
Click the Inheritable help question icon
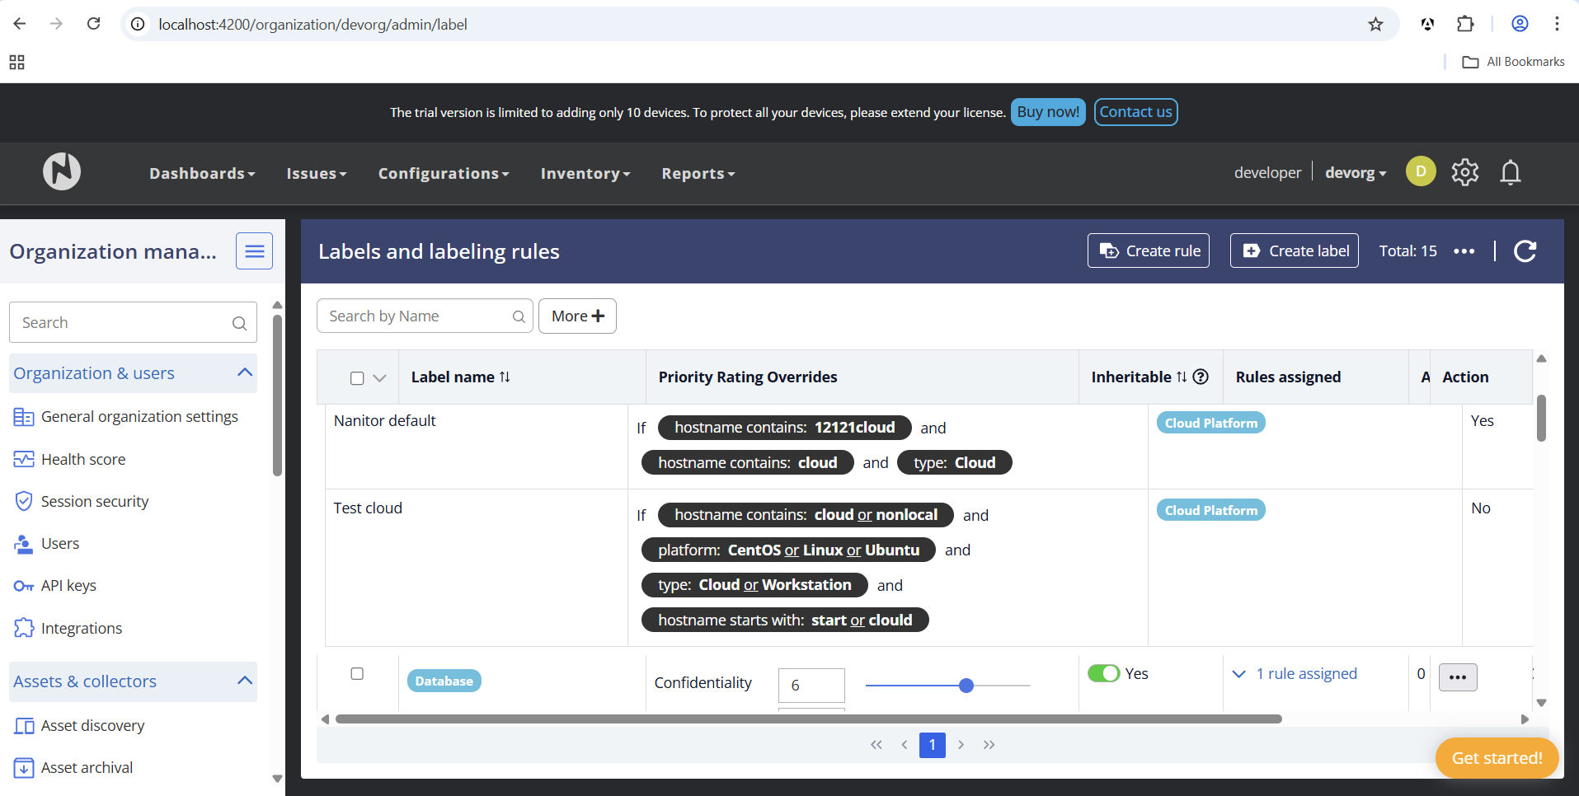tap(1201, 377)
